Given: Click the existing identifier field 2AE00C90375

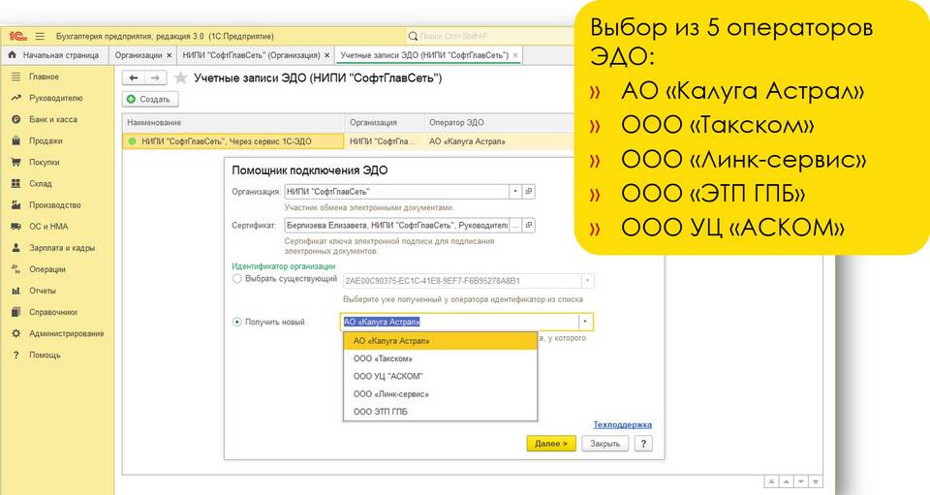Looking at the screenshot, I should (462, 280).
